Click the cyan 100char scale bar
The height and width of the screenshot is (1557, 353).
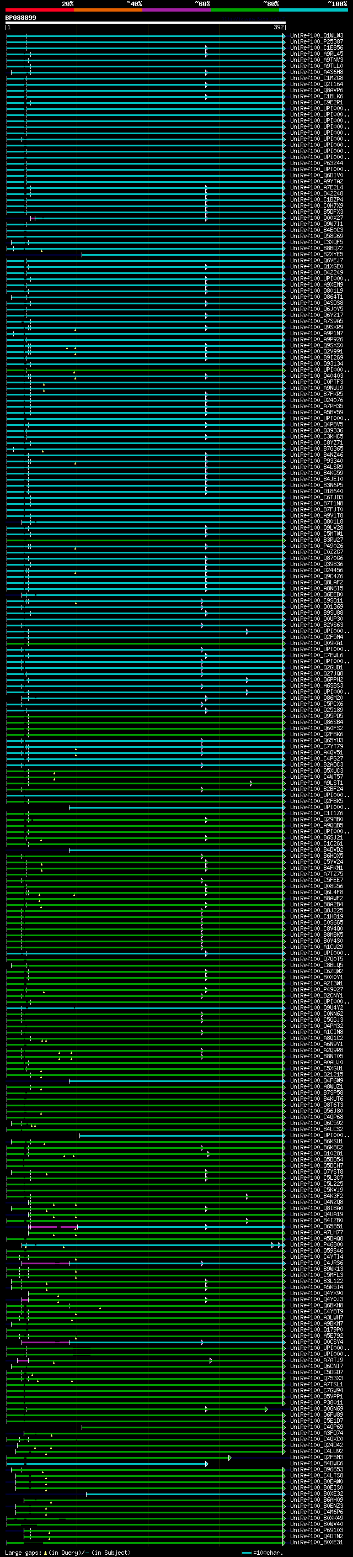pyautogui.click(x=246, y=1553)
